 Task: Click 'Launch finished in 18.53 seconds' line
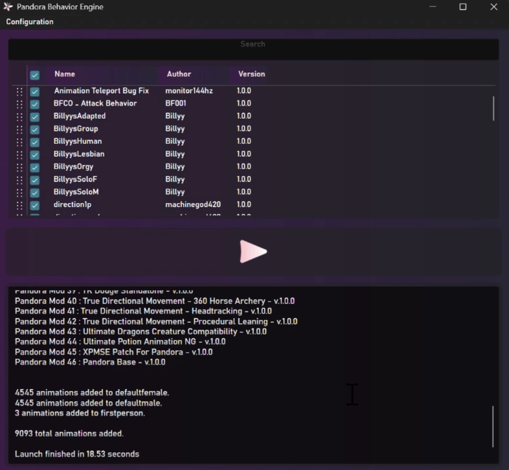point(77,454)
